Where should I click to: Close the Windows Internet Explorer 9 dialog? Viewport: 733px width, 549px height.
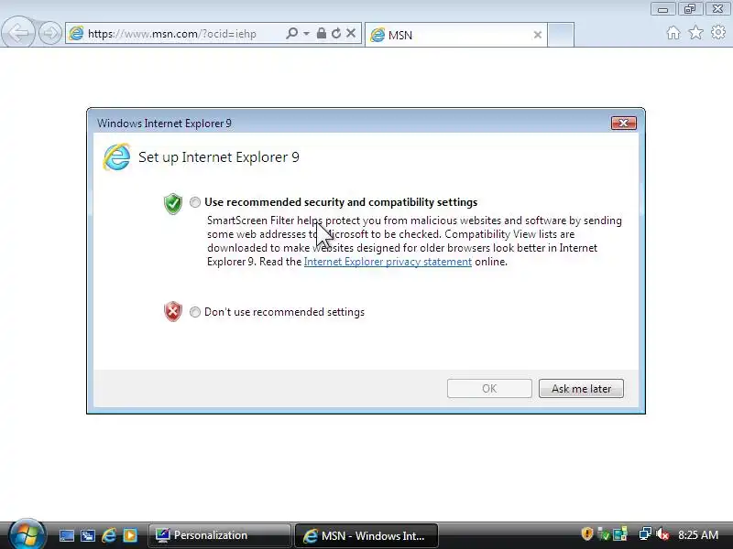pyautogui.click(x=624, y=124)
